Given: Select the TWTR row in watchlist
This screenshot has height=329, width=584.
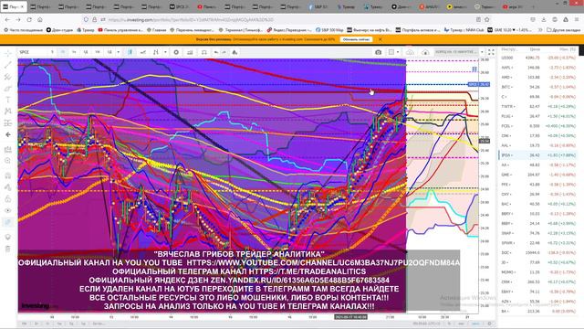Looking at the screenshot, I should tap(537, 106).
